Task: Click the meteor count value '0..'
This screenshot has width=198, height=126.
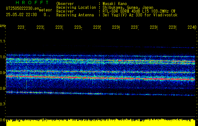Action: coord(47,15)
